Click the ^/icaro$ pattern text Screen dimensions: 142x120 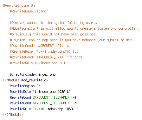[x=74, y=57]
